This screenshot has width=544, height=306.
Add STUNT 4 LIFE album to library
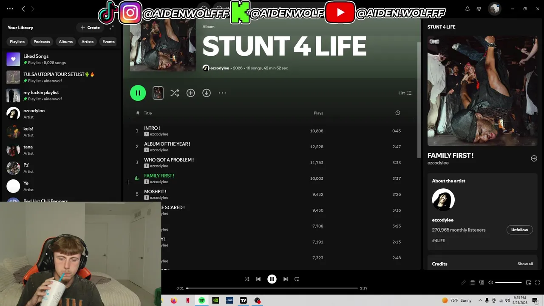click(x=190, y=93)
